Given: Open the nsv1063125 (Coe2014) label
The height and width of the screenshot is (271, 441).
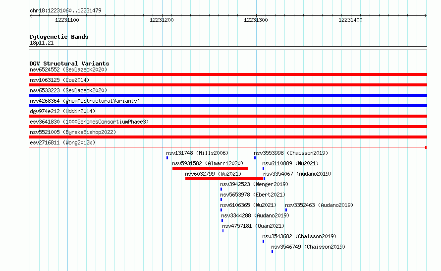Looking at the screenshot, I should (59, 80).
